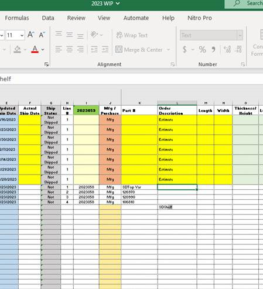The image size is (263, 289).
Task: Click the Actual Ship Date header cell
Action: [x=30, y=110]
